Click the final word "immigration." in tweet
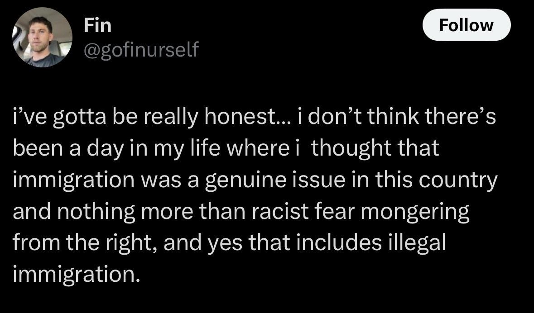The width and height of the screenshot is (534, 313). [77, 275]
